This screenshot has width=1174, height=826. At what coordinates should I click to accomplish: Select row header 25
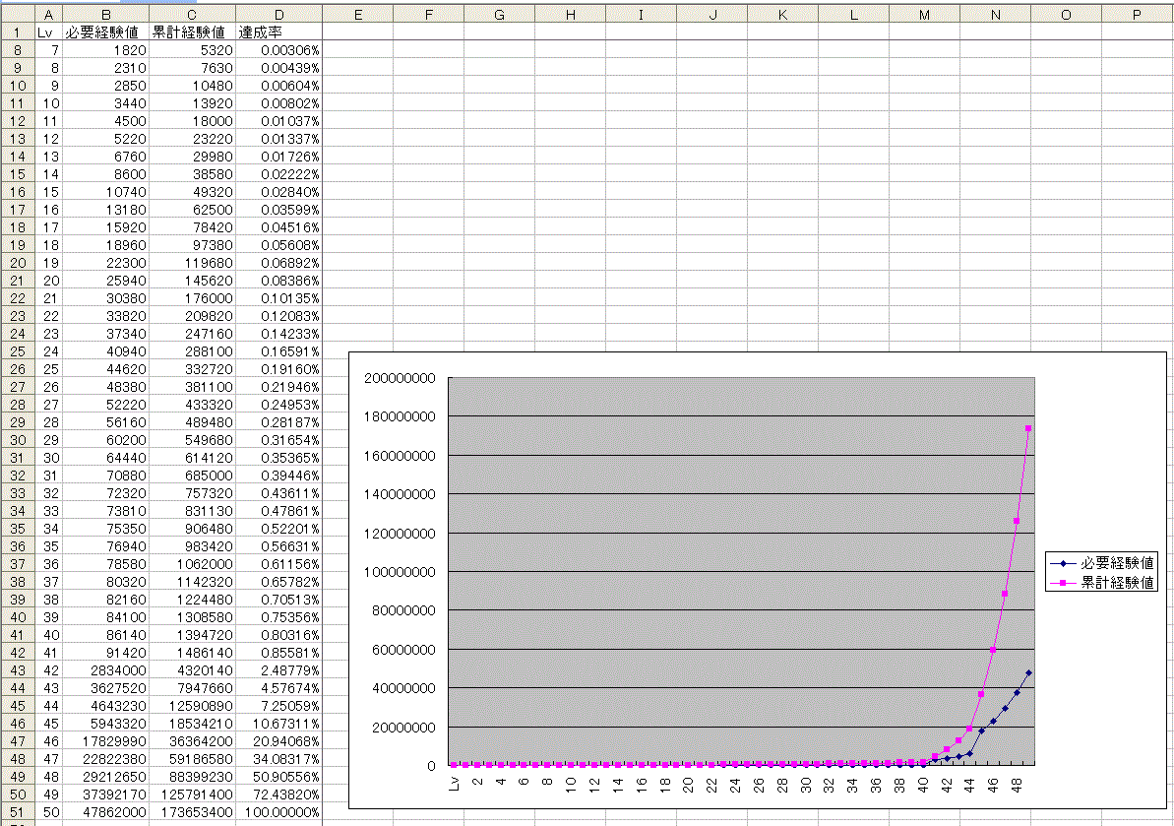(x=17, y=351)
